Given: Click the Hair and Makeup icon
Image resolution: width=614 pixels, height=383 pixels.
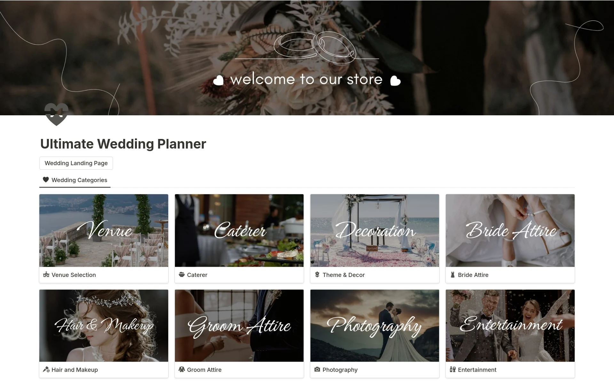Looking at the screenshot, I should pos(46,369).
